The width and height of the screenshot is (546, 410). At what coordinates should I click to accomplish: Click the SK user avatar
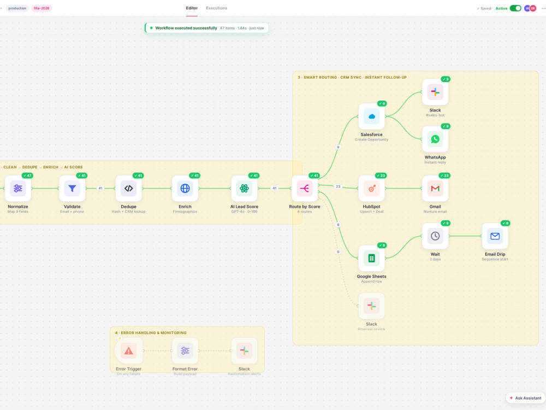click(x=533, y=8)
